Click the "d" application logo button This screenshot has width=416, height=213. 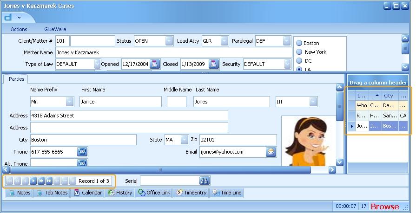tap(8, 18)
